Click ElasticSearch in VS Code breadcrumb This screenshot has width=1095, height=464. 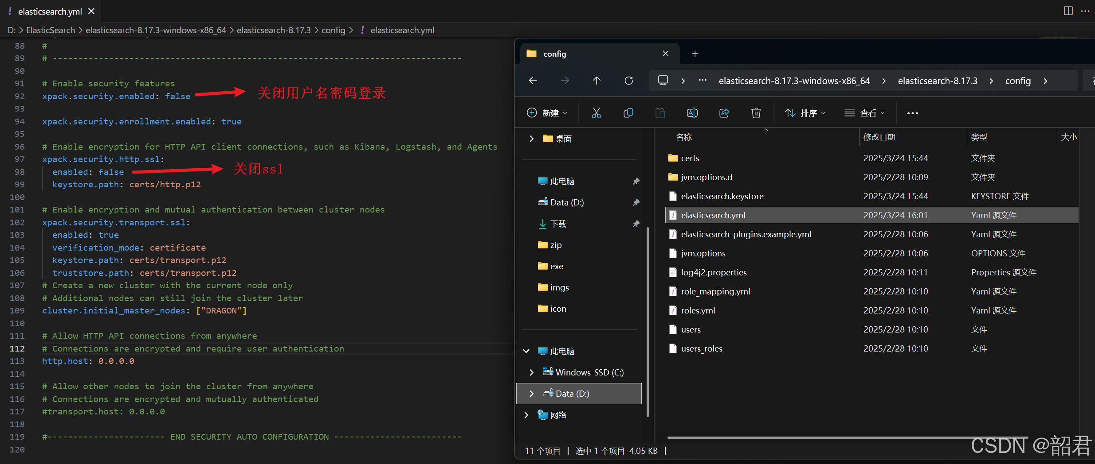point(51,30)
